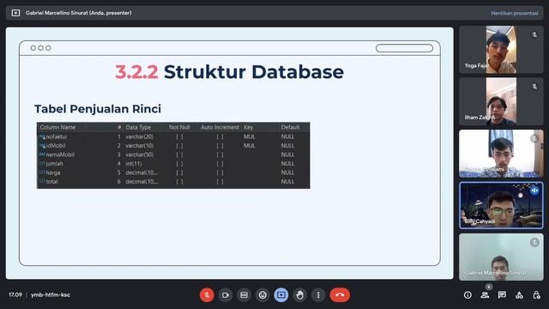
Task: Click the Data Type column header
Action: [x=138, y=127]
